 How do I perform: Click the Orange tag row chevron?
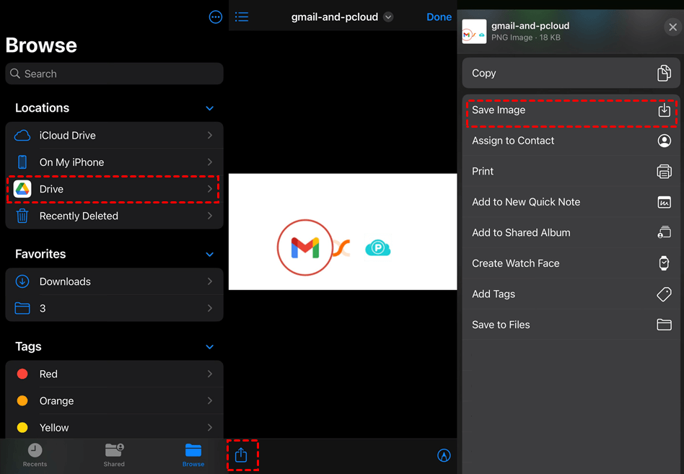coord(210,400)
